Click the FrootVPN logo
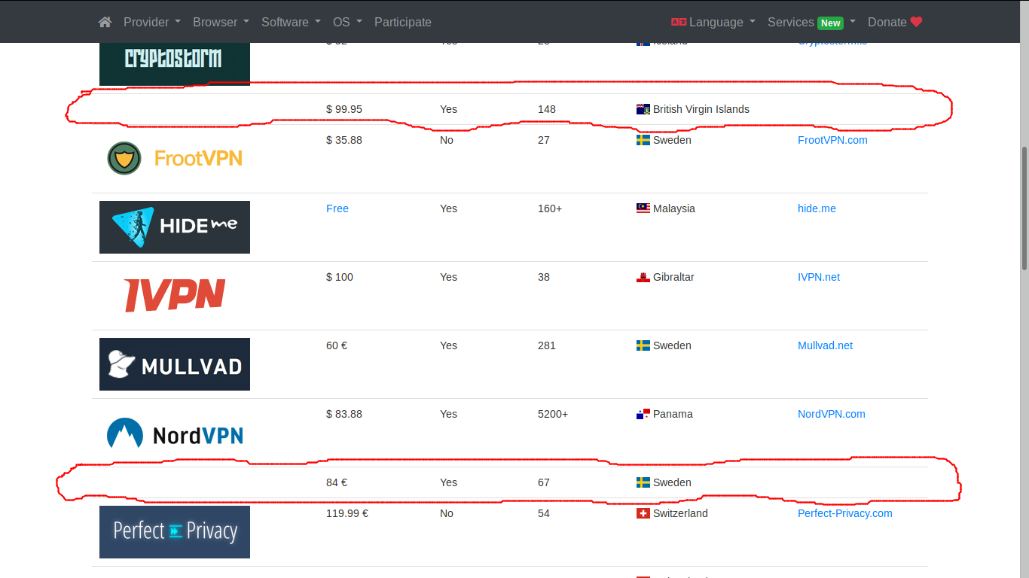This screenshot has height=578, width=1029. (175, 159)
